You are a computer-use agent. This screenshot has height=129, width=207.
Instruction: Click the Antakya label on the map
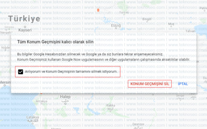coord(42,101)
